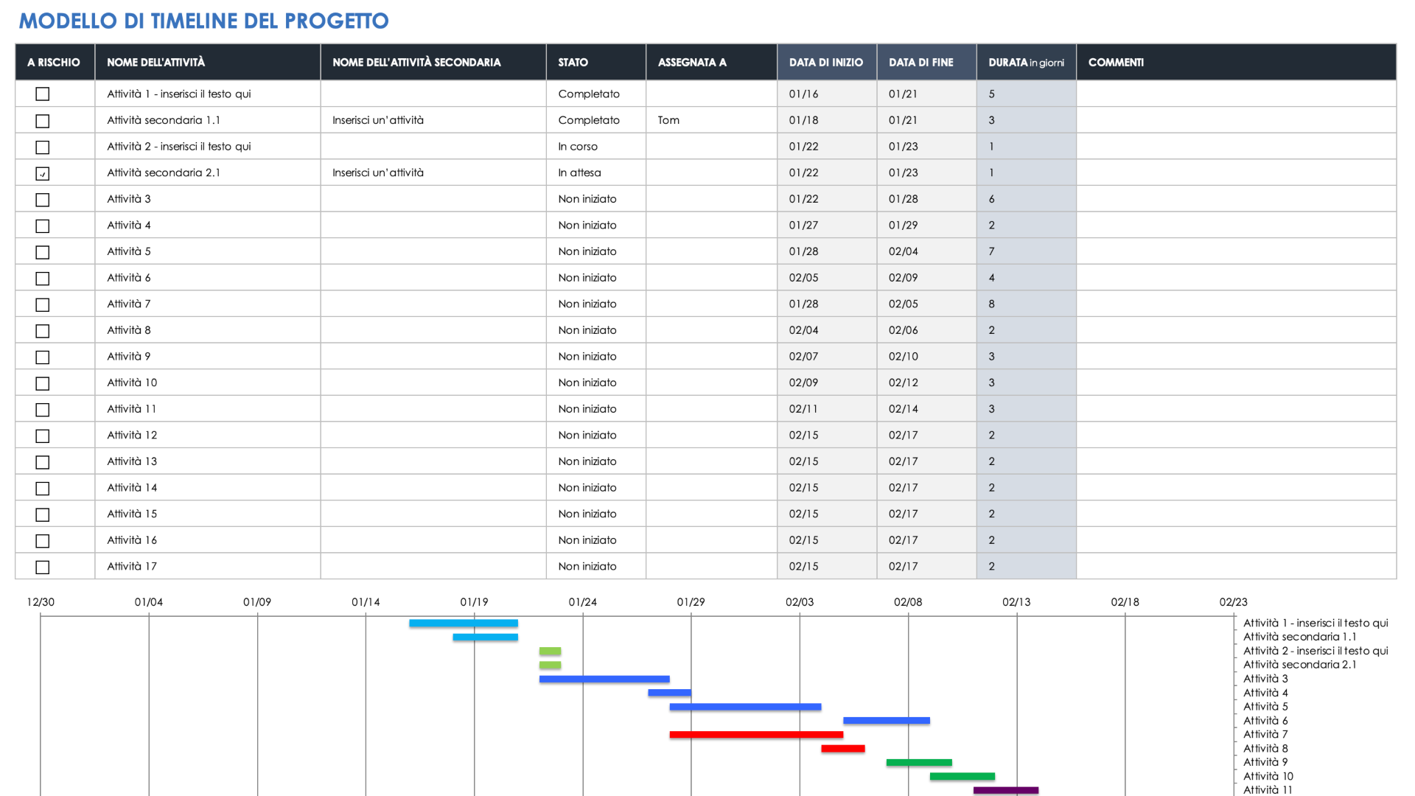
Task: Select the A RISCHIO column header
Action: pos(55,63)
